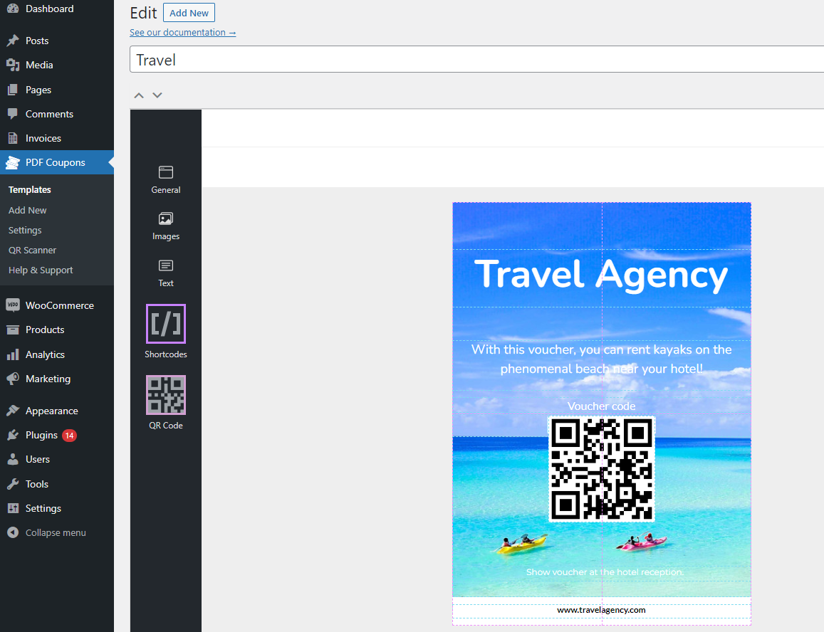Select 'www.travelagency.com' footer text
The width and height of the screenshot is (824, 632).
pyautogui.click(x=601, y=610)
